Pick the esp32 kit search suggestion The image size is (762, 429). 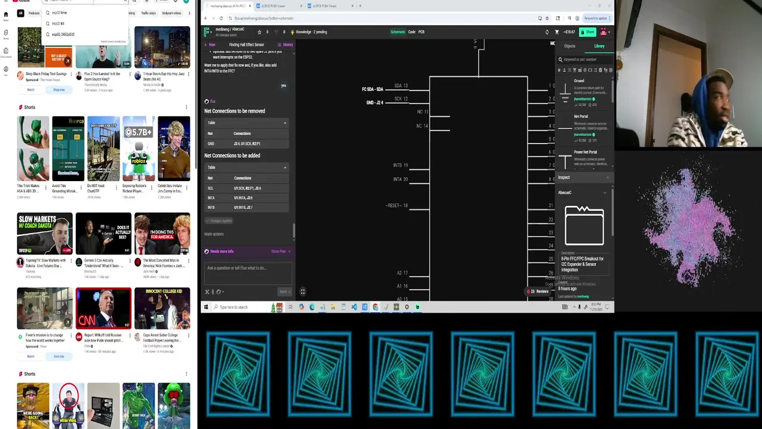tap(85, 23)
